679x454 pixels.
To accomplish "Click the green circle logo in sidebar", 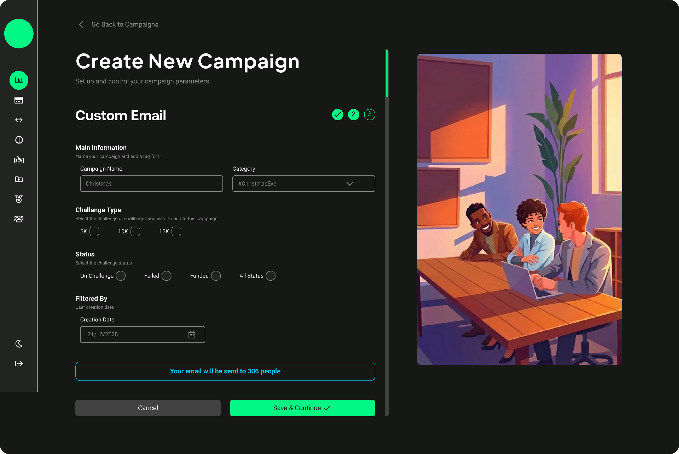I will tap(19, 34).
